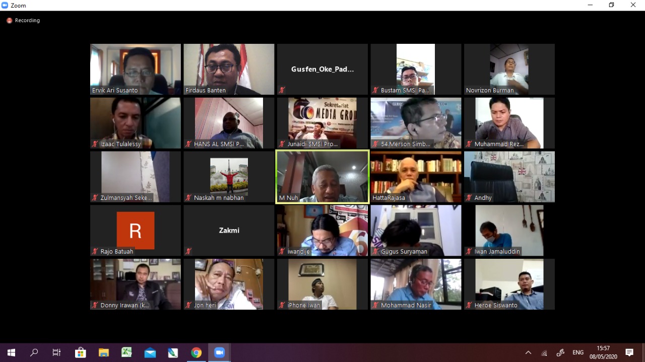Select the Gusfen_Oke_Pad participant tile
Image resolution: width=645 pixels, height=362 pixels.
322,69
